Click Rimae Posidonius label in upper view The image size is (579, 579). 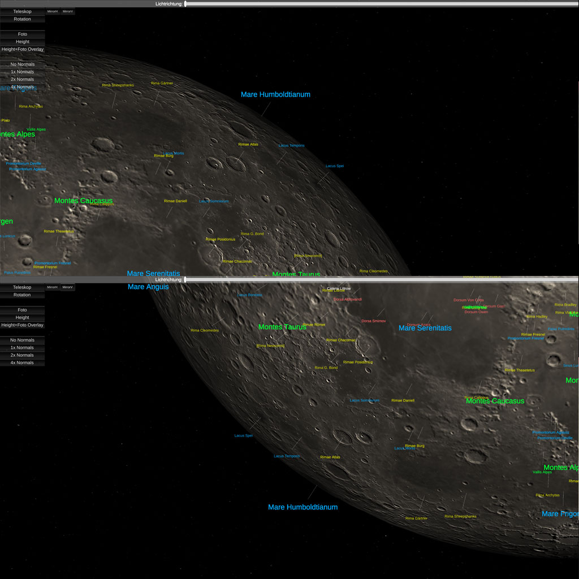click(x=221, y=239)
